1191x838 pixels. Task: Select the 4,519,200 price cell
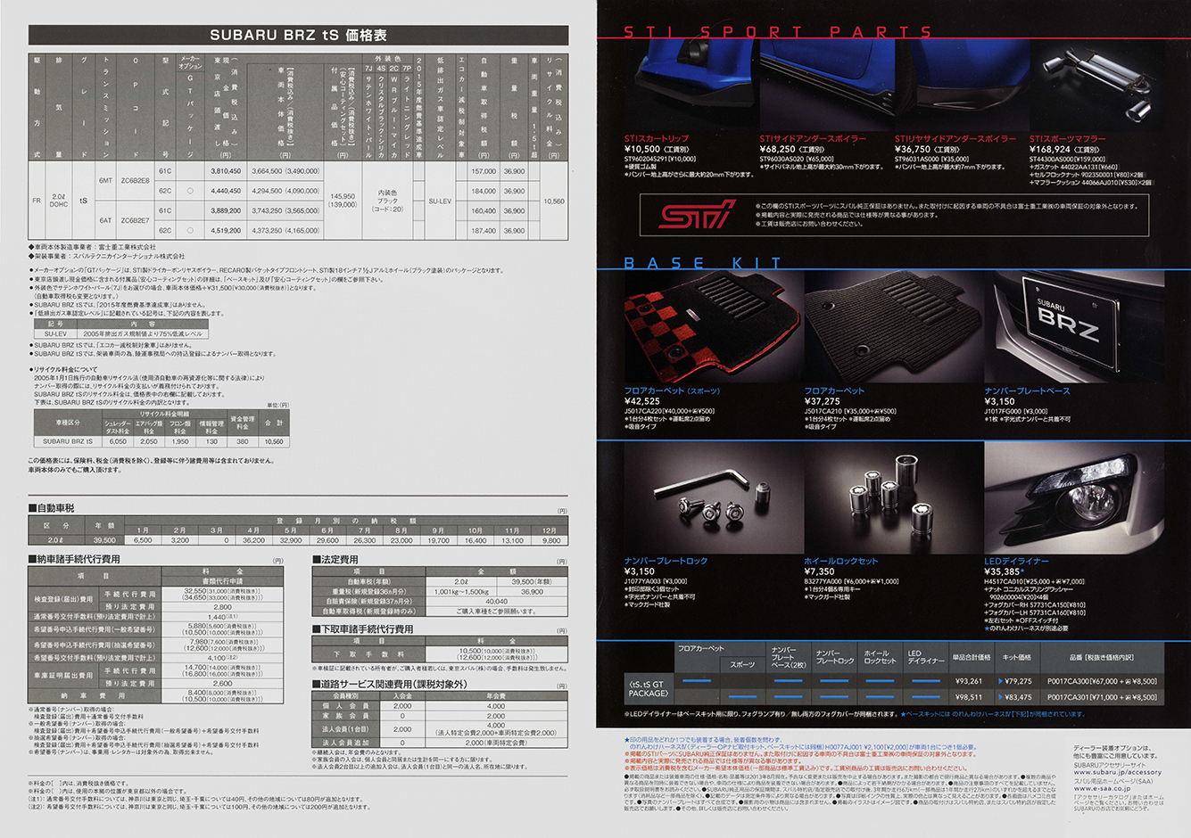click(226, 230)
